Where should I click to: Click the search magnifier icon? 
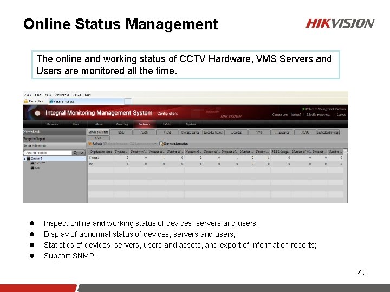click(x=76, y=153)
